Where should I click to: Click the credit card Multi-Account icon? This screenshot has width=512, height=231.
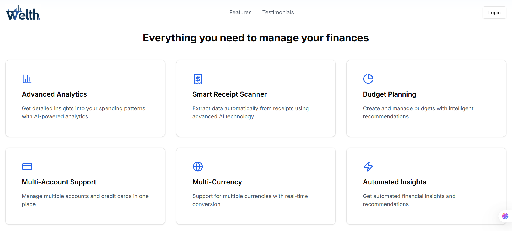[27, 167]
